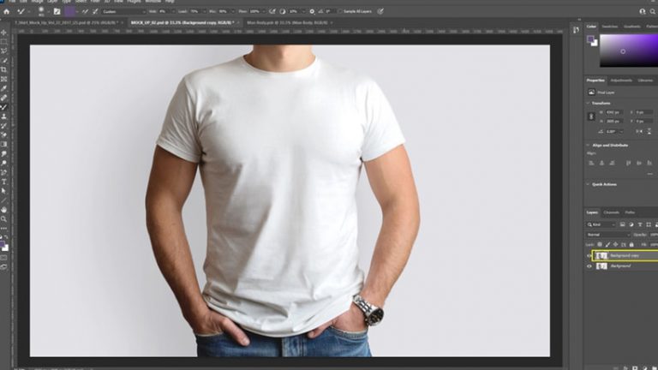
Task: Switch to the Swatches tab
Action: click(x=610, y=27)
